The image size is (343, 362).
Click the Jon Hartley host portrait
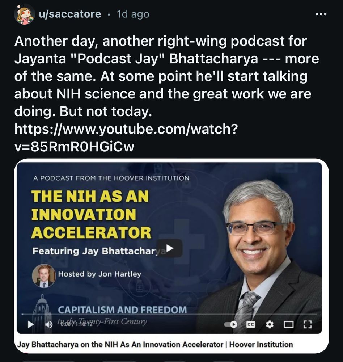tap(44, 275)
